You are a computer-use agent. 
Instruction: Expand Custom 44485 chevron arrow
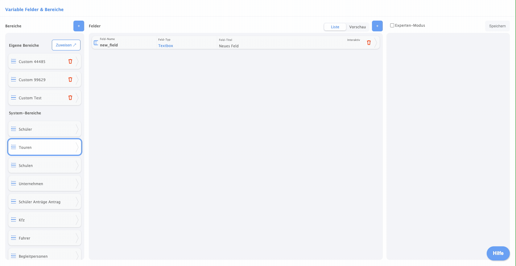tap(77, 62)
